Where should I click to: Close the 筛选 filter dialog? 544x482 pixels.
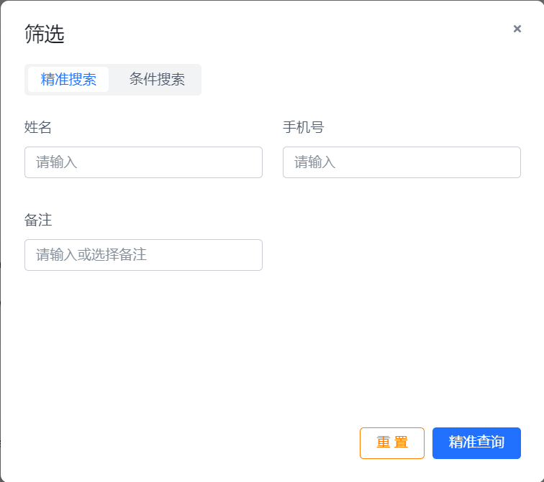(517, 29)
